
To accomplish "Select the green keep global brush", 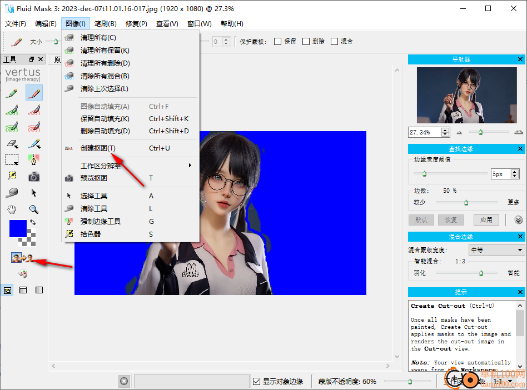I will coord(12,127).
